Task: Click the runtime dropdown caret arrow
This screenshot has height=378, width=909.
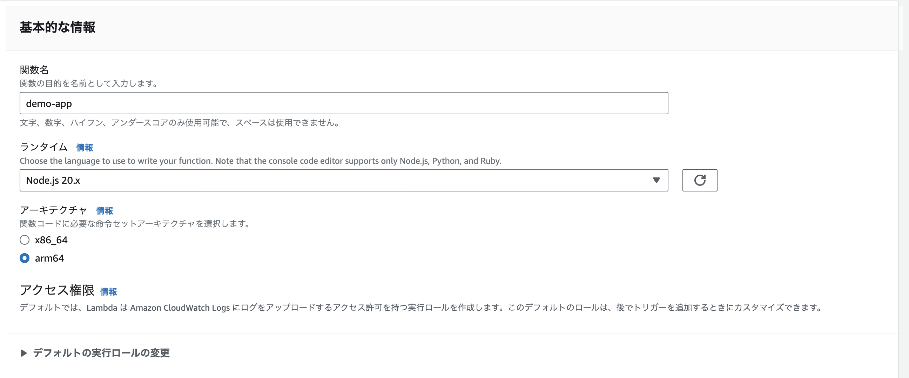Action: 656,180
